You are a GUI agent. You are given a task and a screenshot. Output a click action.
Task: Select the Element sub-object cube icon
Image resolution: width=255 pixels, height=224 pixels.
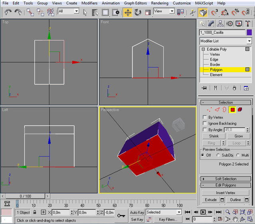240,109
